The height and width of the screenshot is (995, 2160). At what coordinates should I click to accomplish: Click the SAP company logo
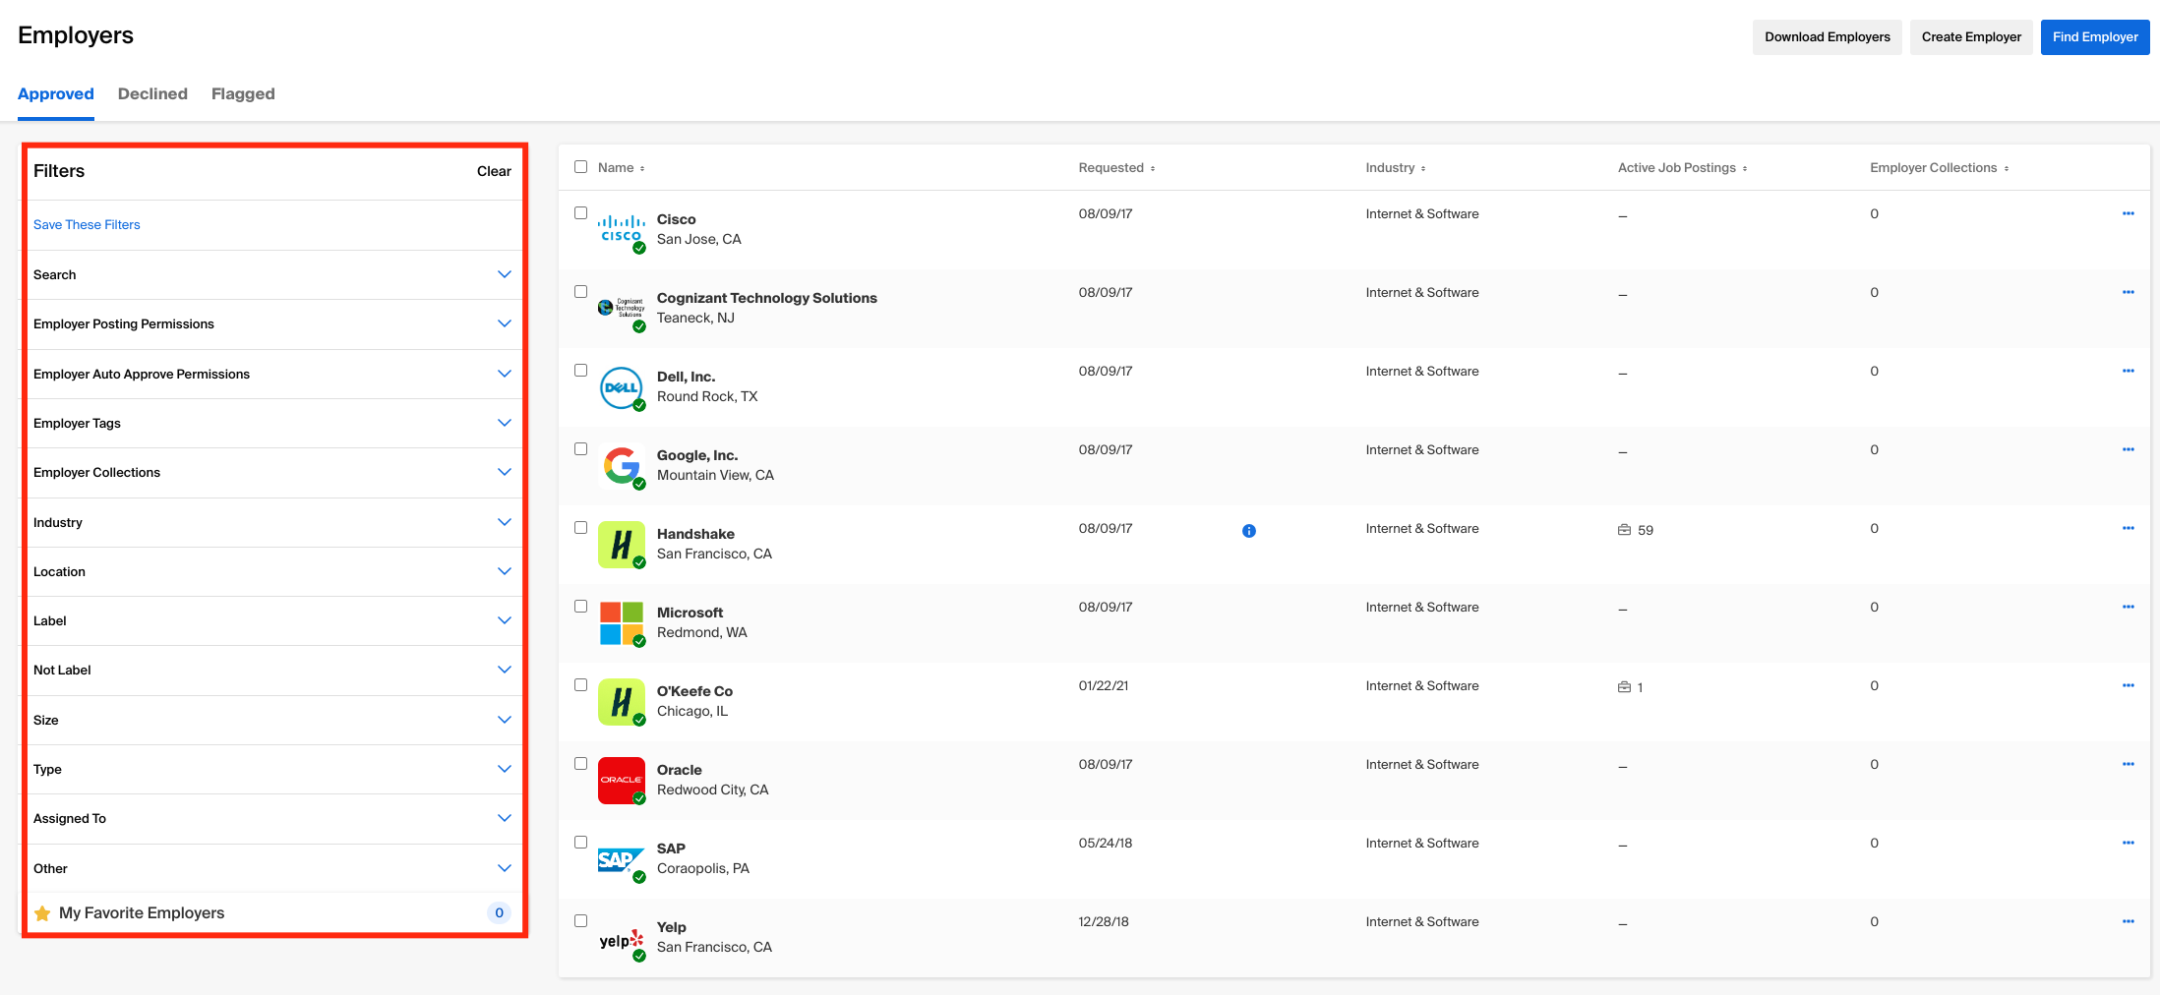pyautogui.click(x=622, y=860)
